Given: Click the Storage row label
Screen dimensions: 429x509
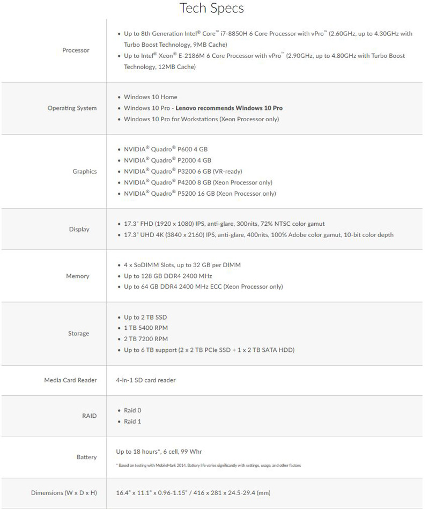Looking at the screenshot, I should [x=78, y=334].
